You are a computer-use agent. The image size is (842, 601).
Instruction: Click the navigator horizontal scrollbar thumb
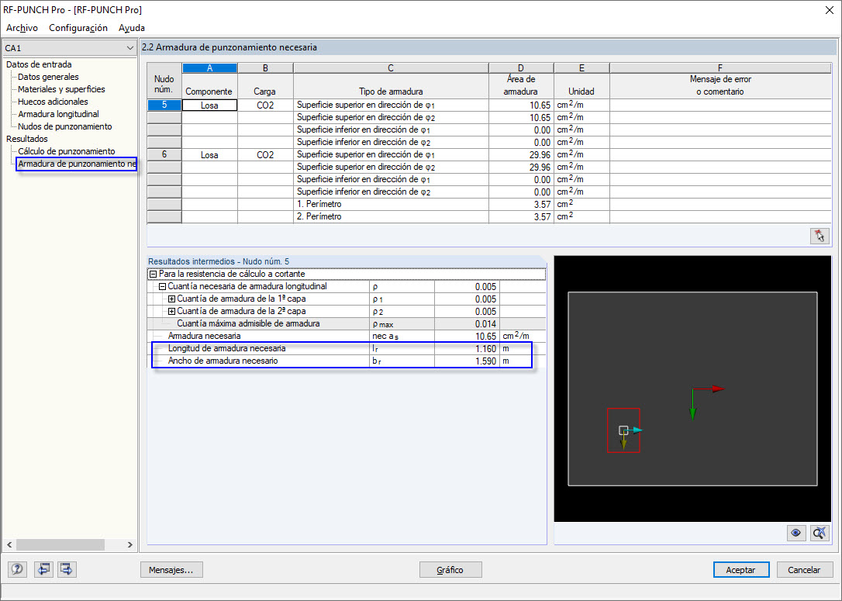click(60, 544)
